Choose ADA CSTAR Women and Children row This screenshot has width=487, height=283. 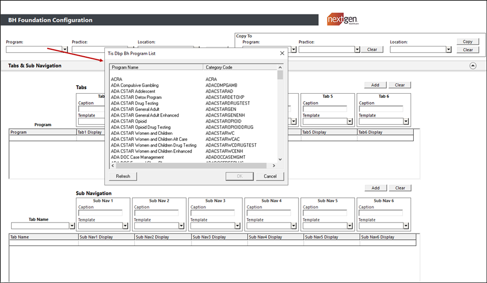142,133
